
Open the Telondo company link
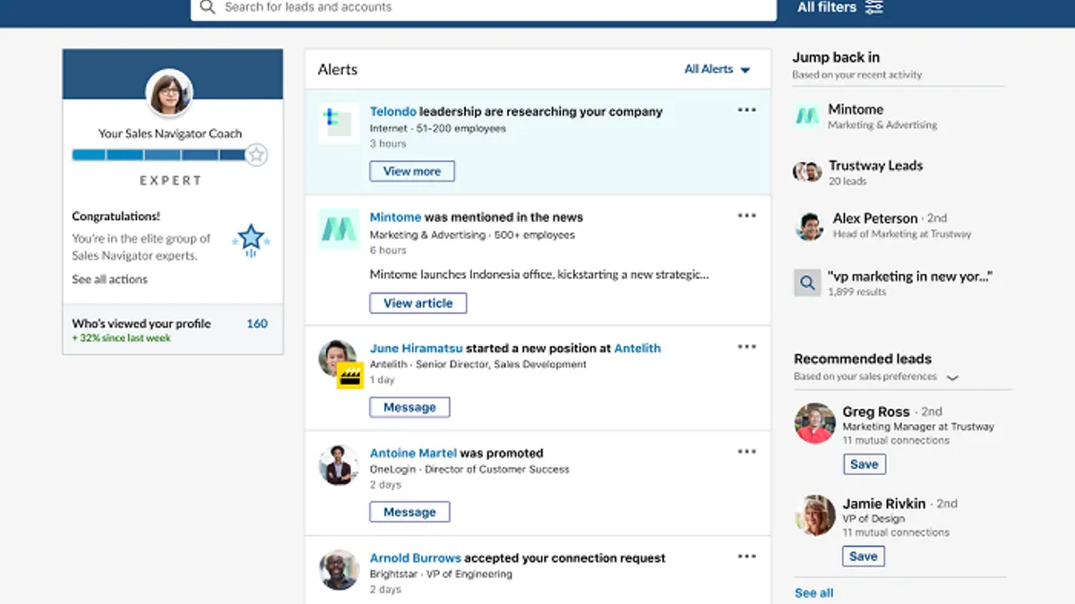click(x=393, y=112)
